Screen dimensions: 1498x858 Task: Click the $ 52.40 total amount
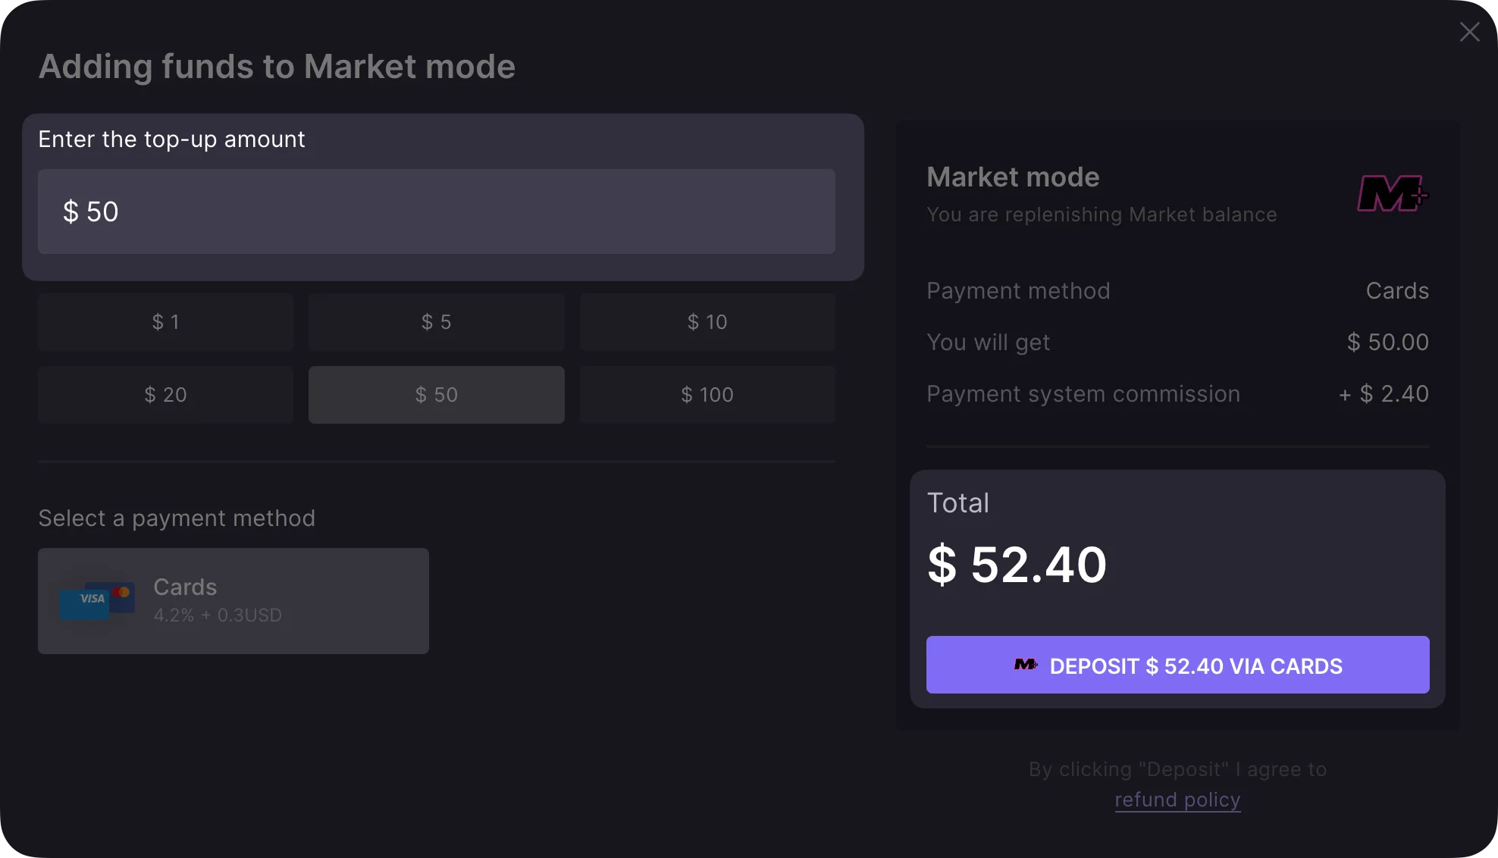coord(1017,565)
